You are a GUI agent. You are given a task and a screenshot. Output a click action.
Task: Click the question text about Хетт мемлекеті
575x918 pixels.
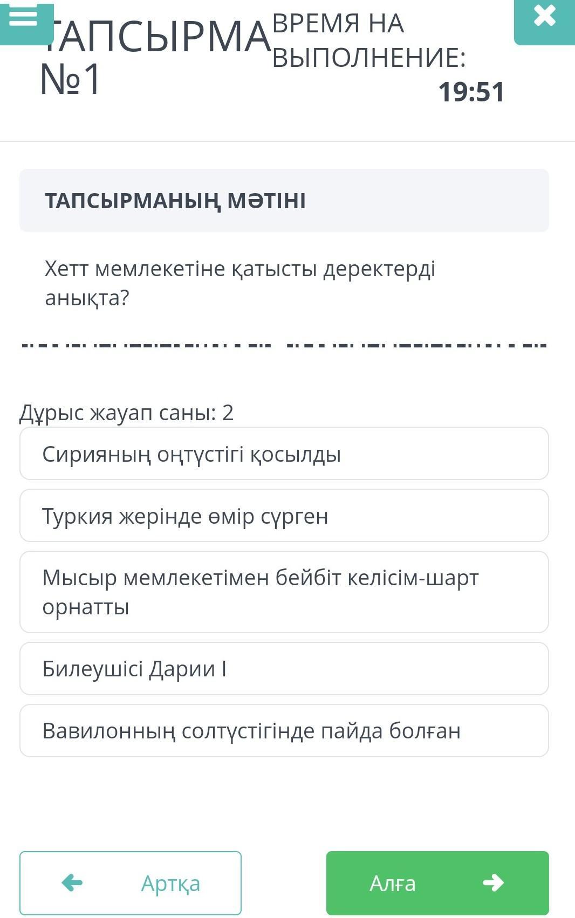[240, 283]
